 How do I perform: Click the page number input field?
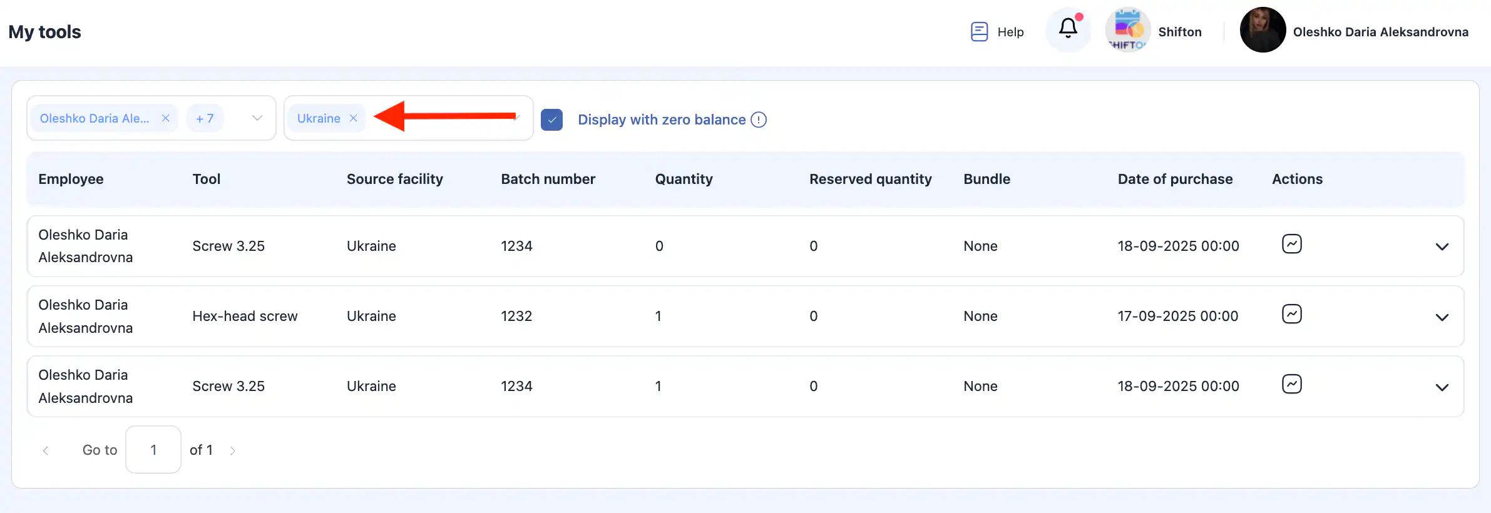[x=153, y=450]
